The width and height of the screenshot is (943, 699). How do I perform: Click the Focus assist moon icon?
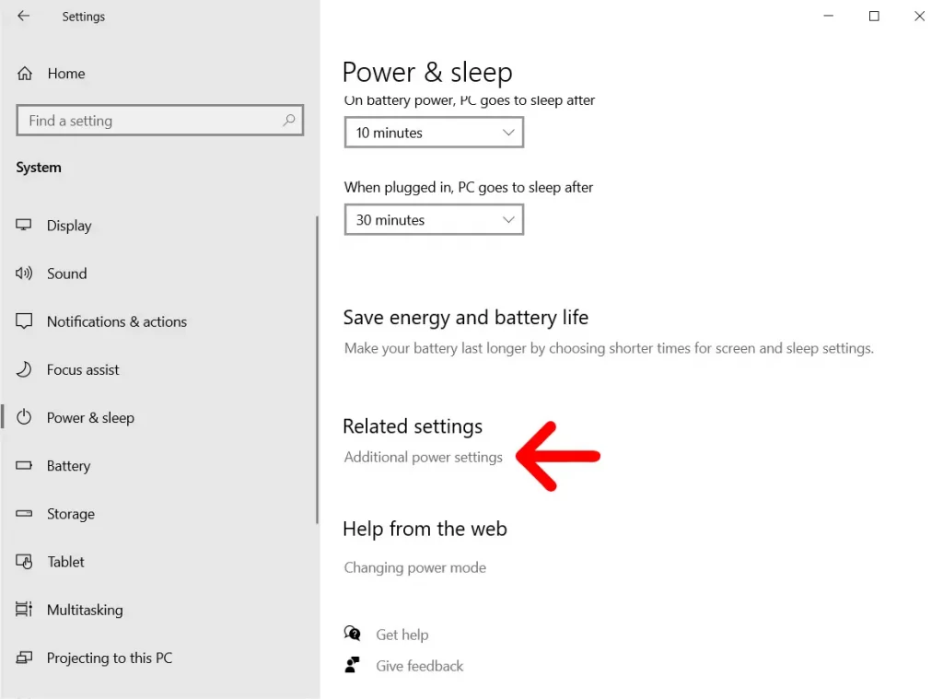tap(25, 369)
